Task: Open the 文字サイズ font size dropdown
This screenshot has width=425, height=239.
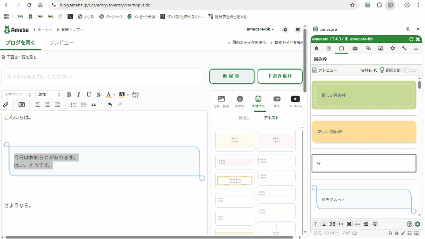Action: tap(19, 95)
